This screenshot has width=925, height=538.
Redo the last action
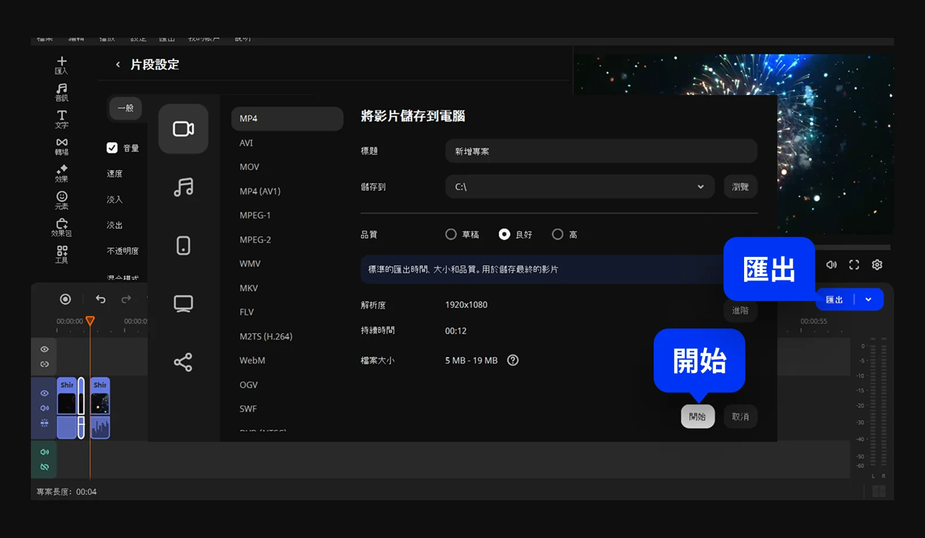point(127,299)
